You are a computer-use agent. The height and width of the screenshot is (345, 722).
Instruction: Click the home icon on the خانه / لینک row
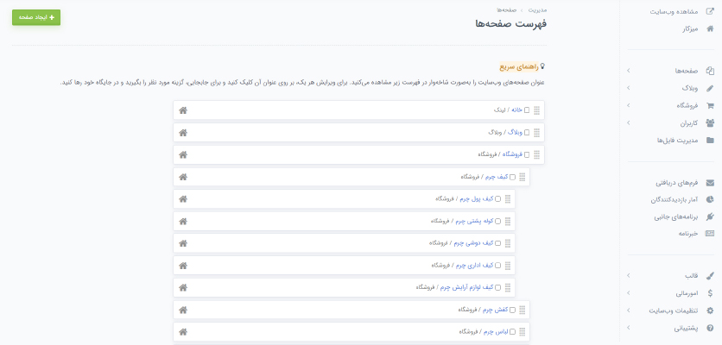tap(183, 110)
